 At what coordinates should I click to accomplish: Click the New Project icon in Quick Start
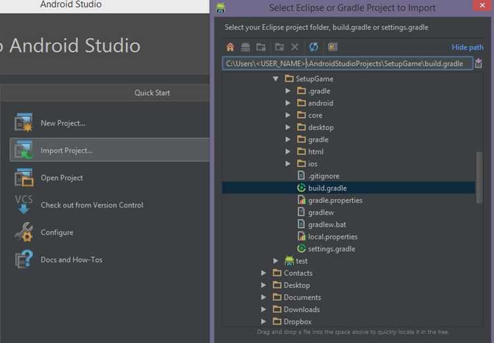pos(23,122)
